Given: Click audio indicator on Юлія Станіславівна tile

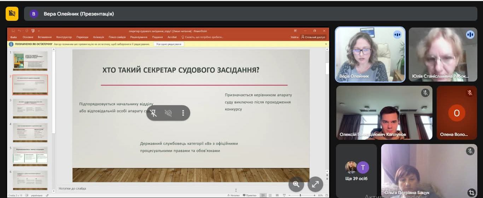Looking at the screenshot, I should [470, 35].
